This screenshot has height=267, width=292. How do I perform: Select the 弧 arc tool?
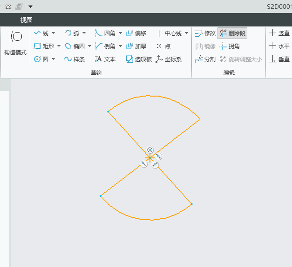point(72,33)
